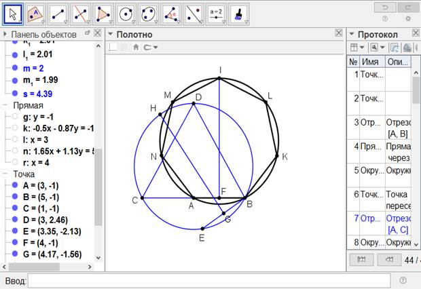This screenshot has height=289, width=421.
Task: Open Polygon tool's toolbox arrow
Action: click(111, 22)
